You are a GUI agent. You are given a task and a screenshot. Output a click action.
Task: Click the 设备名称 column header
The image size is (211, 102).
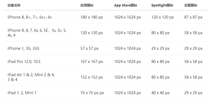pos(14,5)
